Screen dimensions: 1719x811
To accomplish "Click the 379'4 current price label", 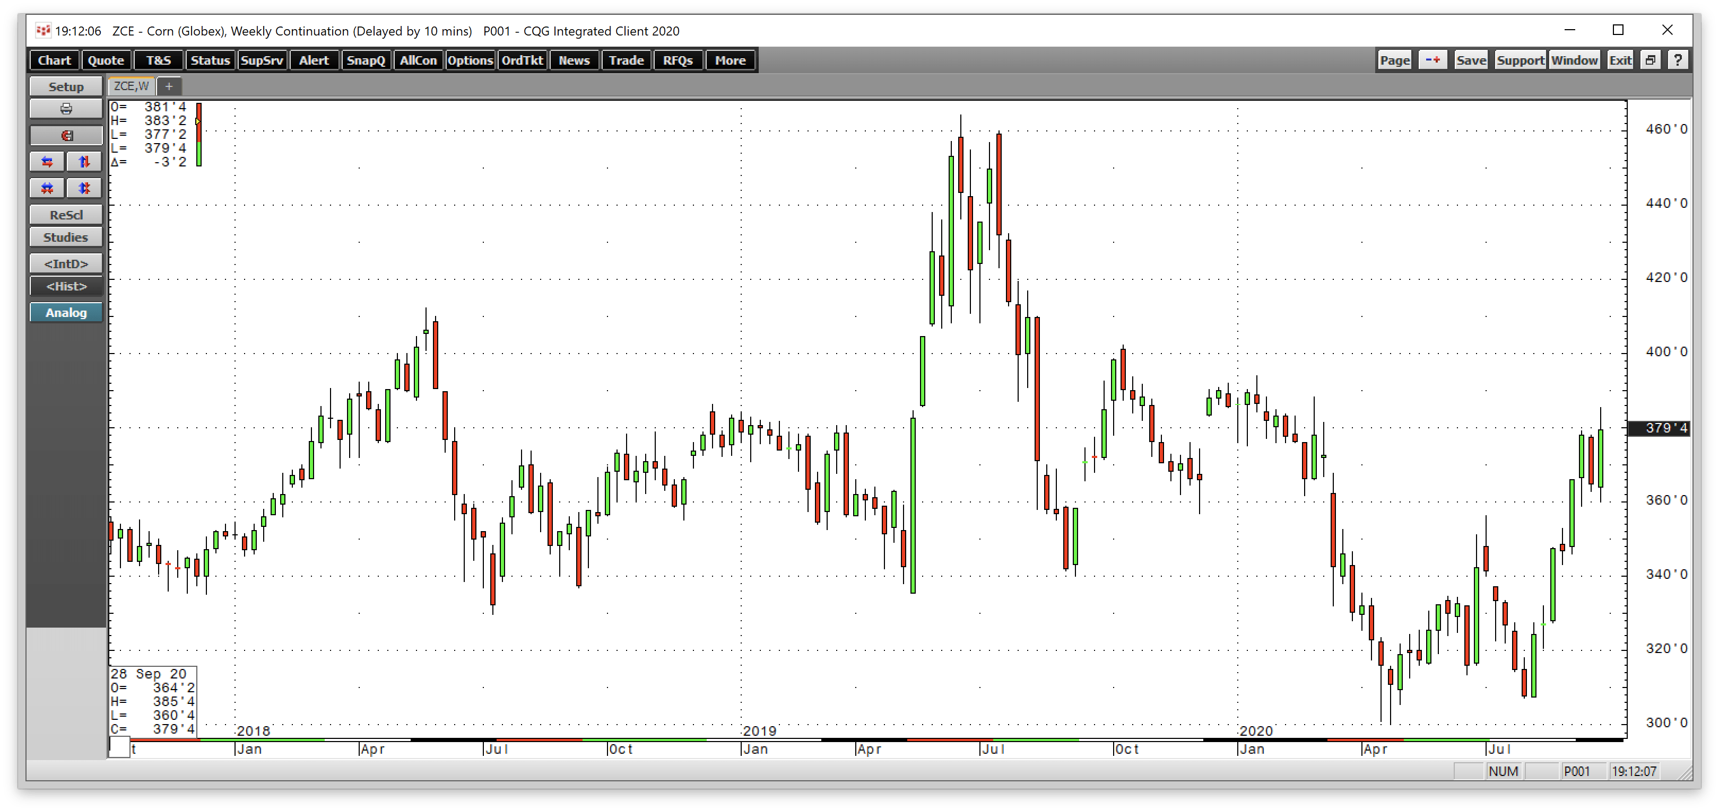I will coord(1660,428).
